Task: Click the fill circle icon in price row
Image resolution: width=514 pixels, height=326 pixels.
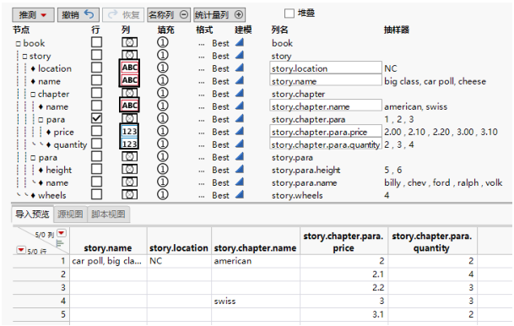Action: click(x=163, y=131)
